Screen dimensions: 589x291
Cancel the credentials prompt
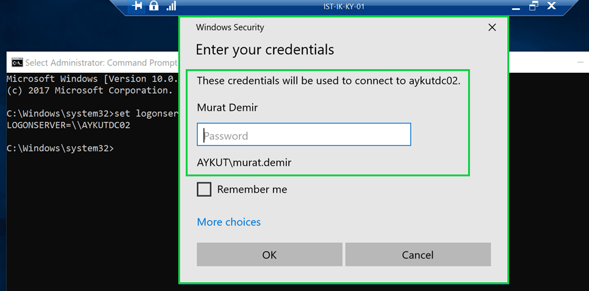click(x=418, y=254)
